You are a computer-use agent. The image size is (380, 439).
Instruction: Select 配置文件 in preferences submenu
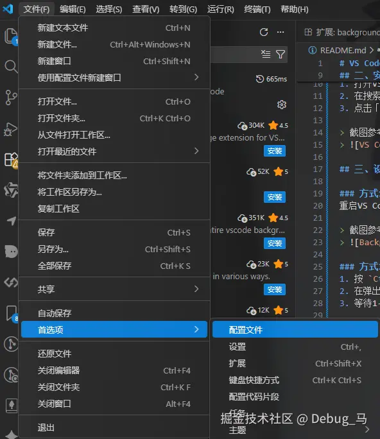point(295,329)
